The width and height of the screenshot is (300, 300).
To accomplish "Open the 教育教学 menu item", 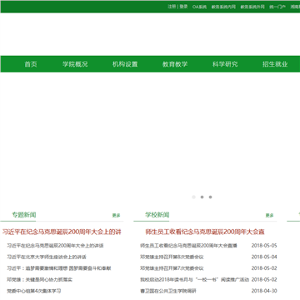I will [175, 64].
